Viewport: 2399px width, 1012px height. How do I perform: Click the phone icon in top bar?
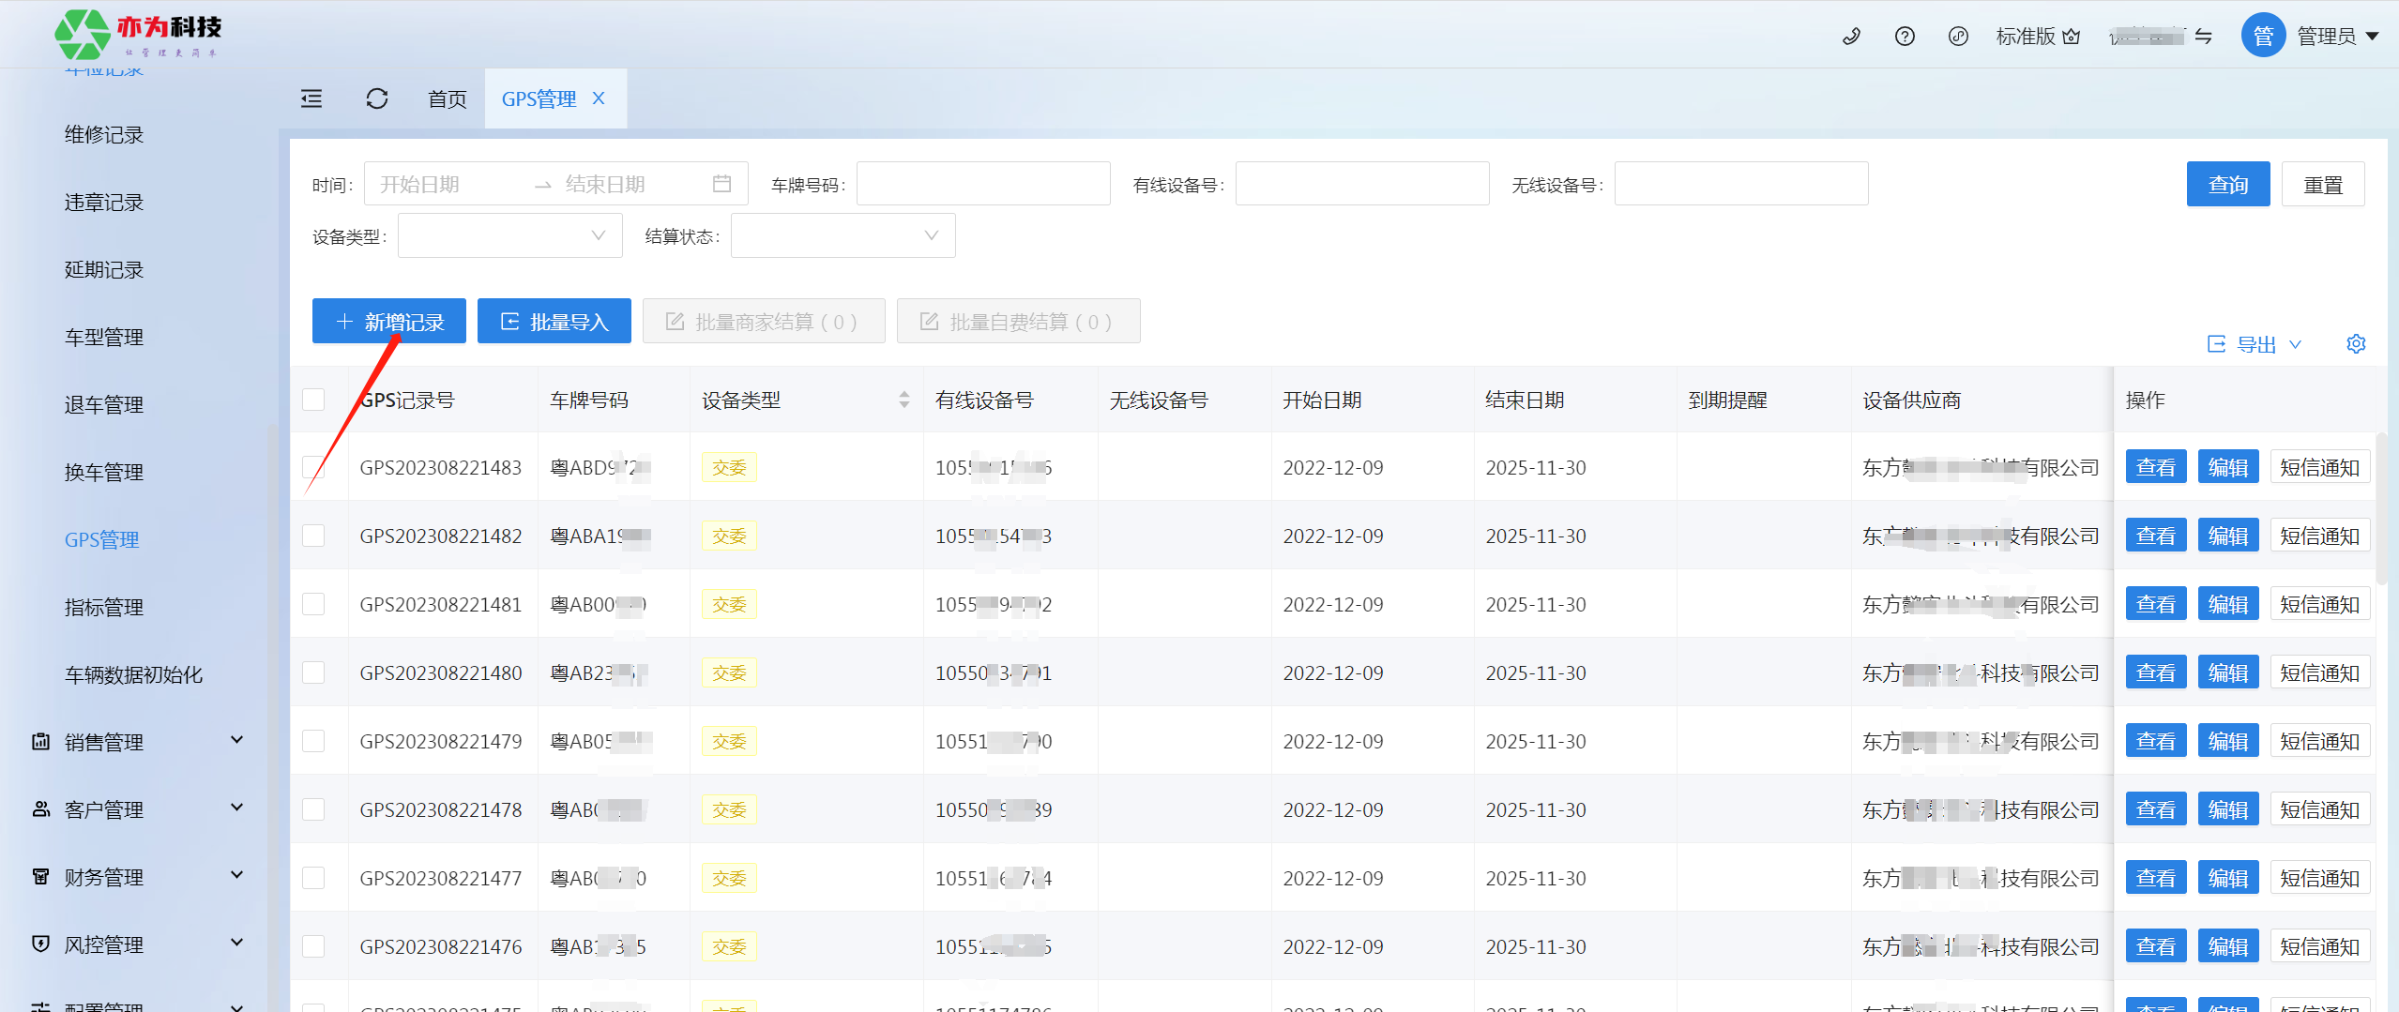1851,37
